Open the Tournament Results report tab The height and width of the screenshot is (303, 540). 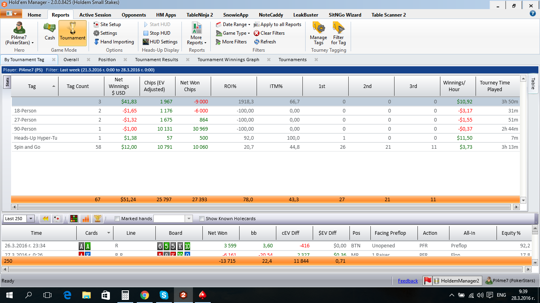(x=157, y=60)
